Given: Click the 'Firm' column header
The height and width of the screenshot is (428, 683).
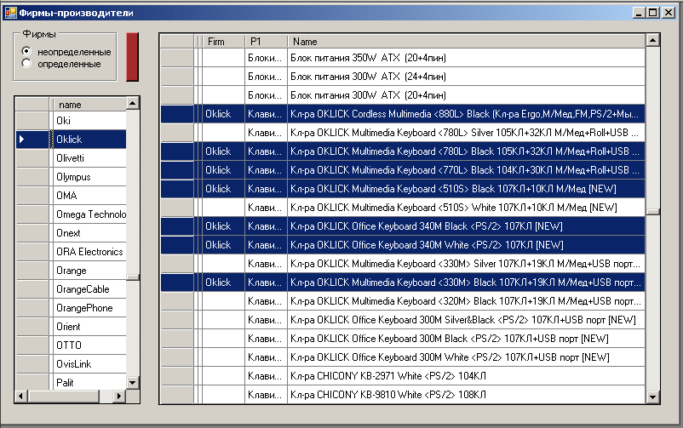Looking at the screenshot, I should pyautogui.click(x=223, y=42).
